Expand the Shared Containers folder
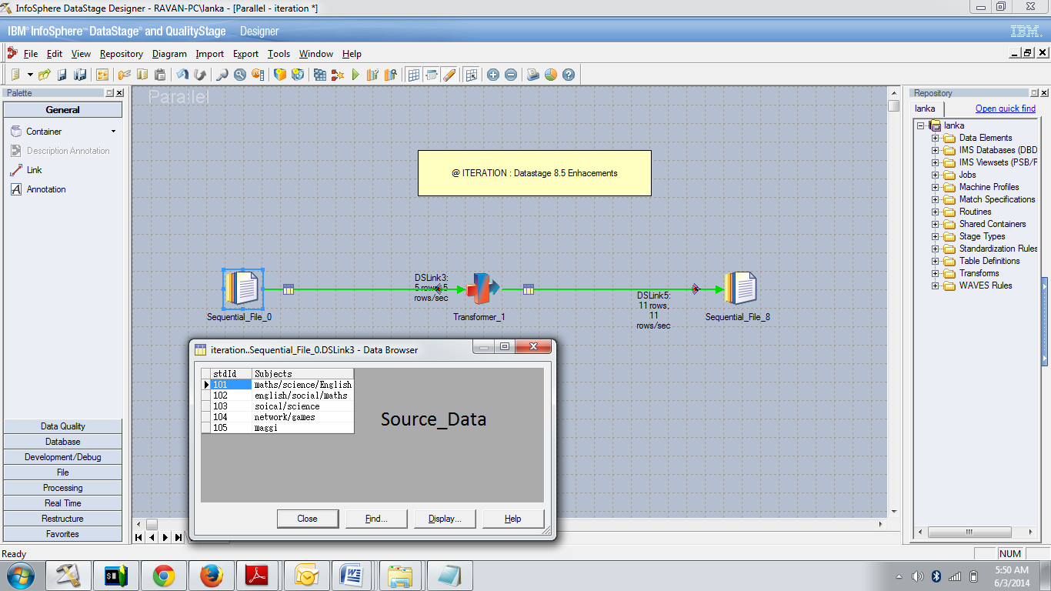Image resolution: width=1051 pixels, height=591 pixels. pos(936,224)
